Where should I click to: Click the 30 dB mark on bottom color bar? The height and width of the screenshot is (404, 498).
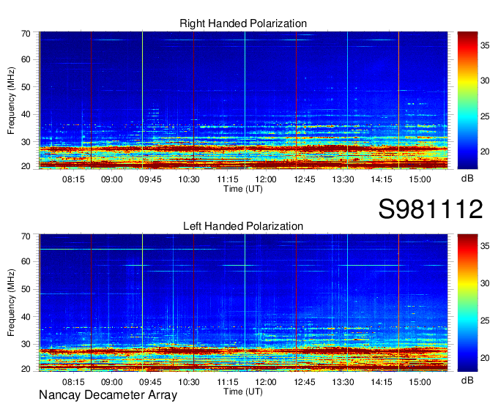[x=485, y=283]
